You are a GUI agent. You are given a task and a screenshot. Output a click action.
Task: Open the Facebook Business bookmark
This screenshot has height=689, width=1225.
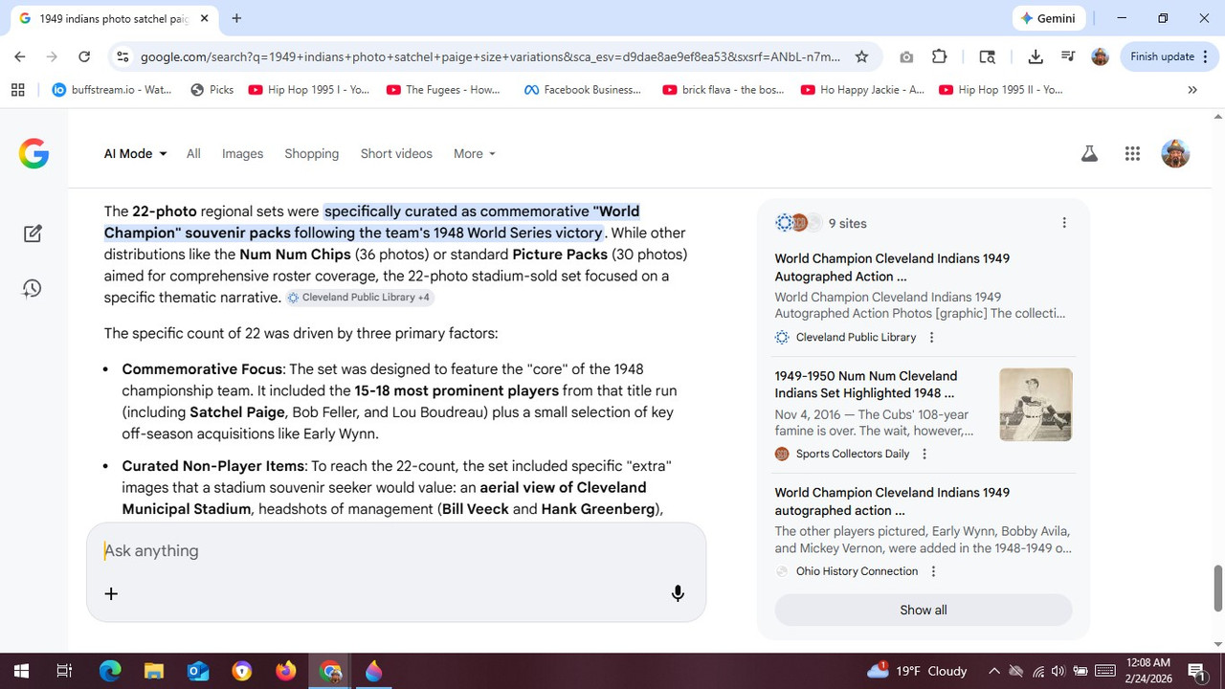pyautogui.click(x=582, y=90)
